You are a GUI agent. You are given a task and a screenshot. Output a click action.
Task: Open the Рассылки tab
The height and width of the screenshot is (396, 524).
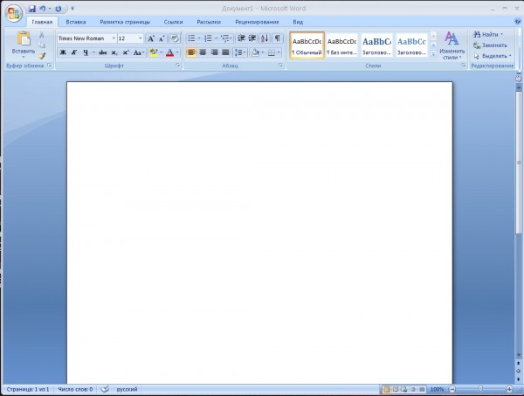point(209,22)
